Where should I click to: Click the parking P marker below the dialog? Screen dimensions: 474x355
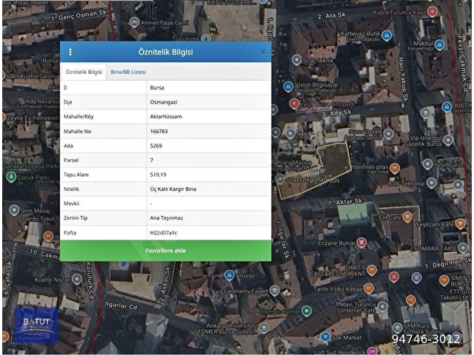[123, 265]
